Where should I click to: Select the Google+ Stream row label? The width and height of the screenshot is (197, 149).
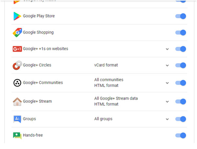[x=37, y=101]
